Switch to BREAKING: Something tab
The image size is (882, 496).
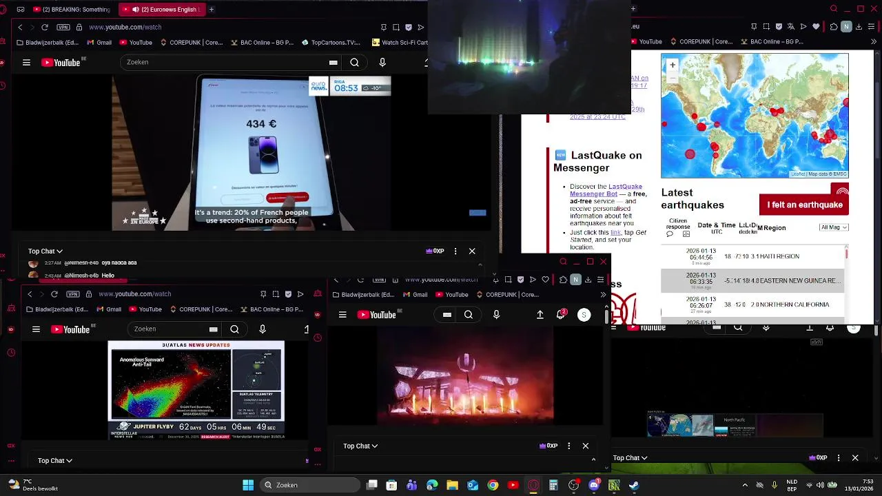point(70,10)
